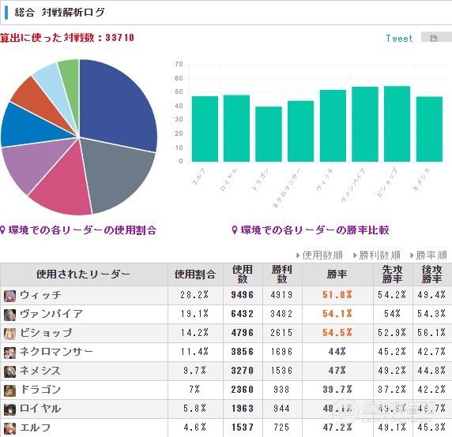Click the 使用数 column header
This screenshot has height=437, width=452.
coord(243,275)
